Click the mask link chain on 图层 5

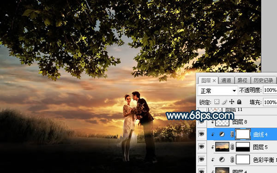click(x=232, y=147)
